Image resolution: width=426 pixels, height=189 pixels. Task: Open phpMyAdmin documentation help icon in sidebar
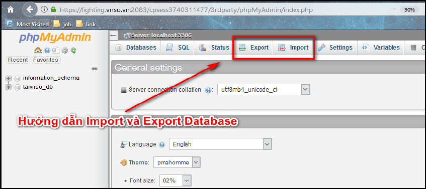[47, 50]
